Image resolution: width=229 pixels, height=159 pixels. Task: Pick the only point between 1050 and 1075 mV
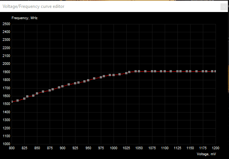click(145, 71)
